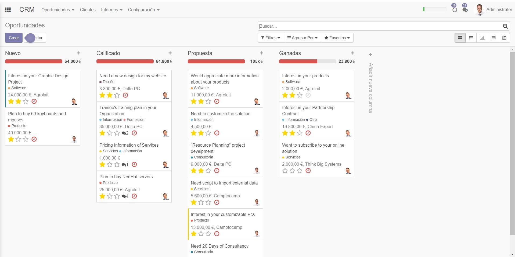515x257 pixels.
Task: Open scheduled activities via the clock icon
Action: 454,10
